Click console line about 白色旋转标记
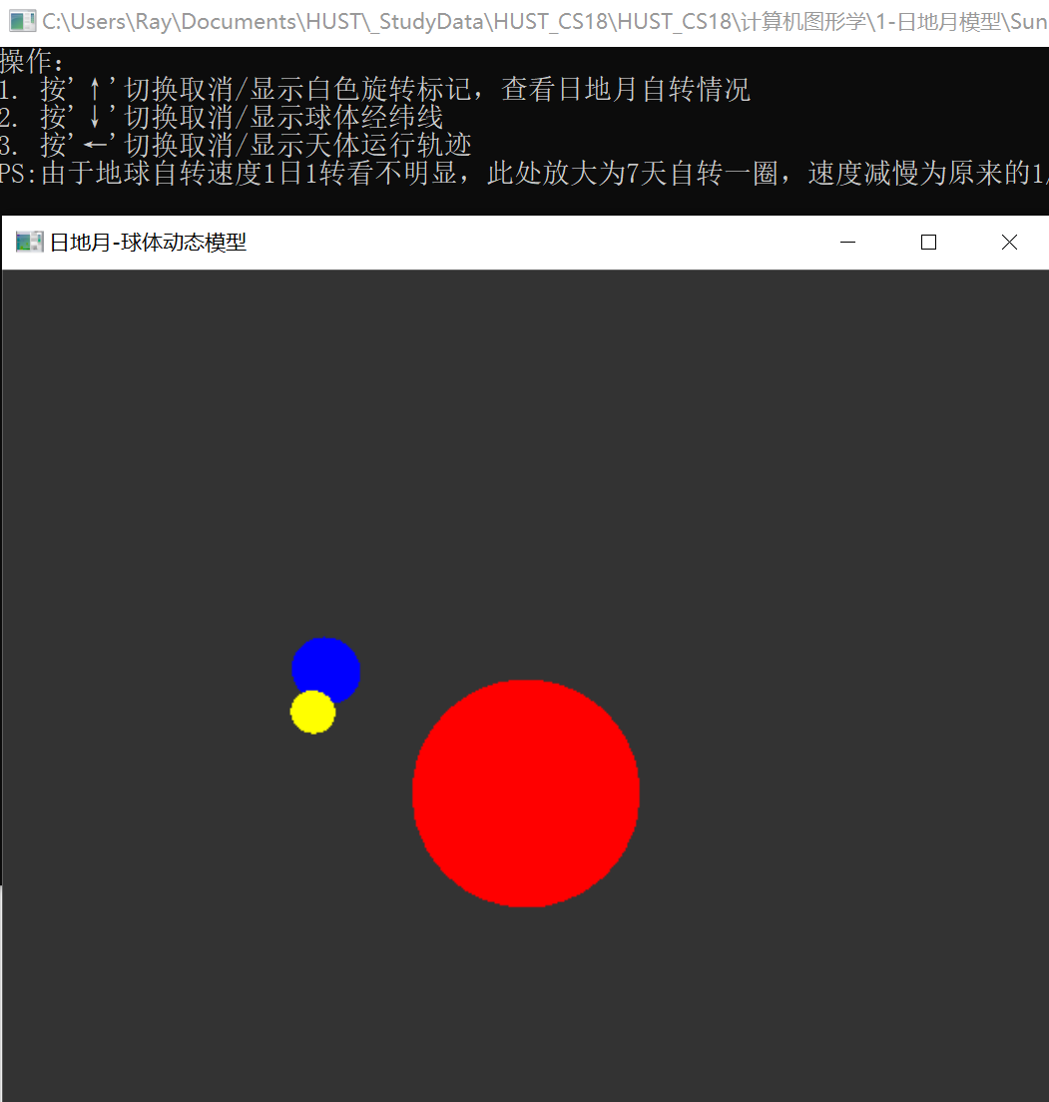This screenshot has height=1102, width=1049. pyautogui.click(x=375, y=90)
